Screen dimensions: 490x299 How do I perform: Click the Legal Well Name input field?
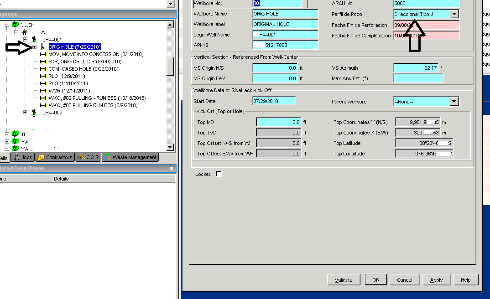285,35
